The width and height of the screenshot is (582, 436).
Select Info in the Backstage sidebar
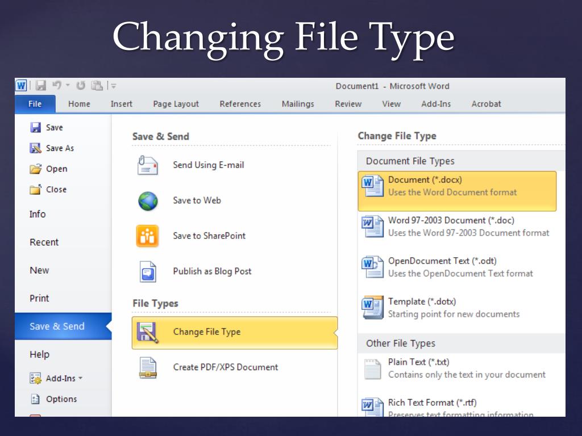(38, 214)
